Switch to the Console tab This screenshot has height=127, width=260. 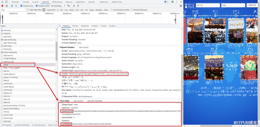(x=25, y=2)
